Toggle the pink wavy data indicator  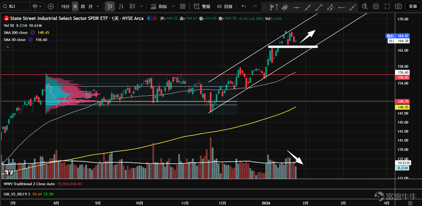coord(155,18)
